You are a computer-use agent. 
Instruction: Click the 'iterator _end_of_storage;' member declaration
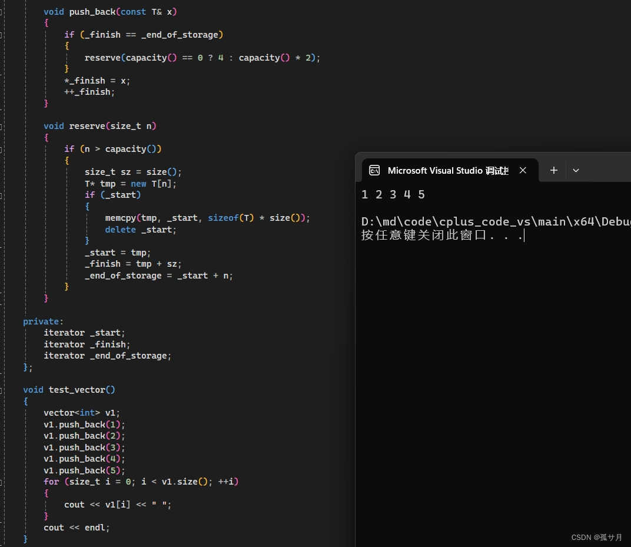108,356
